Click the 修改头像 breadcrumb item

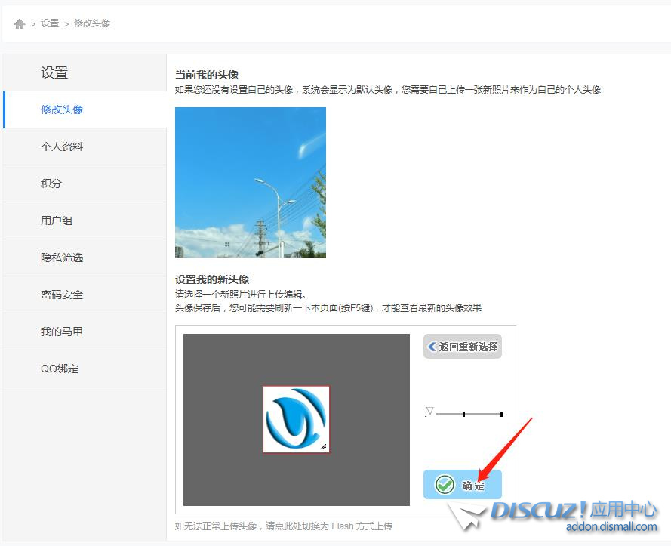tap(92, 23)
